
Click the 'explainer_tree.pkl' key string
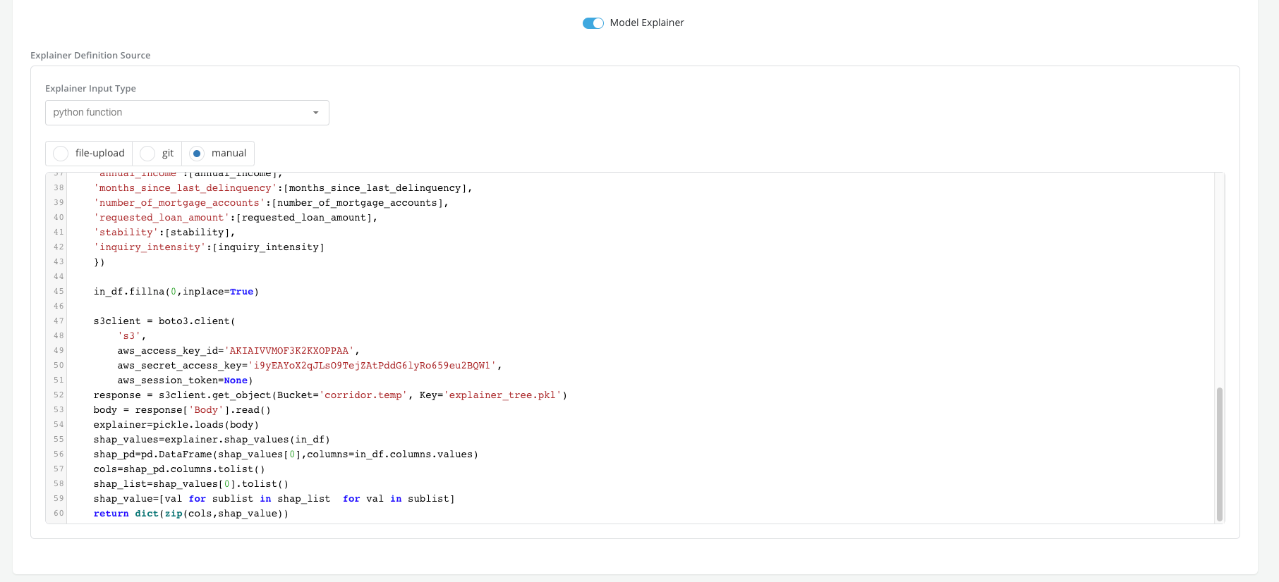502,395
